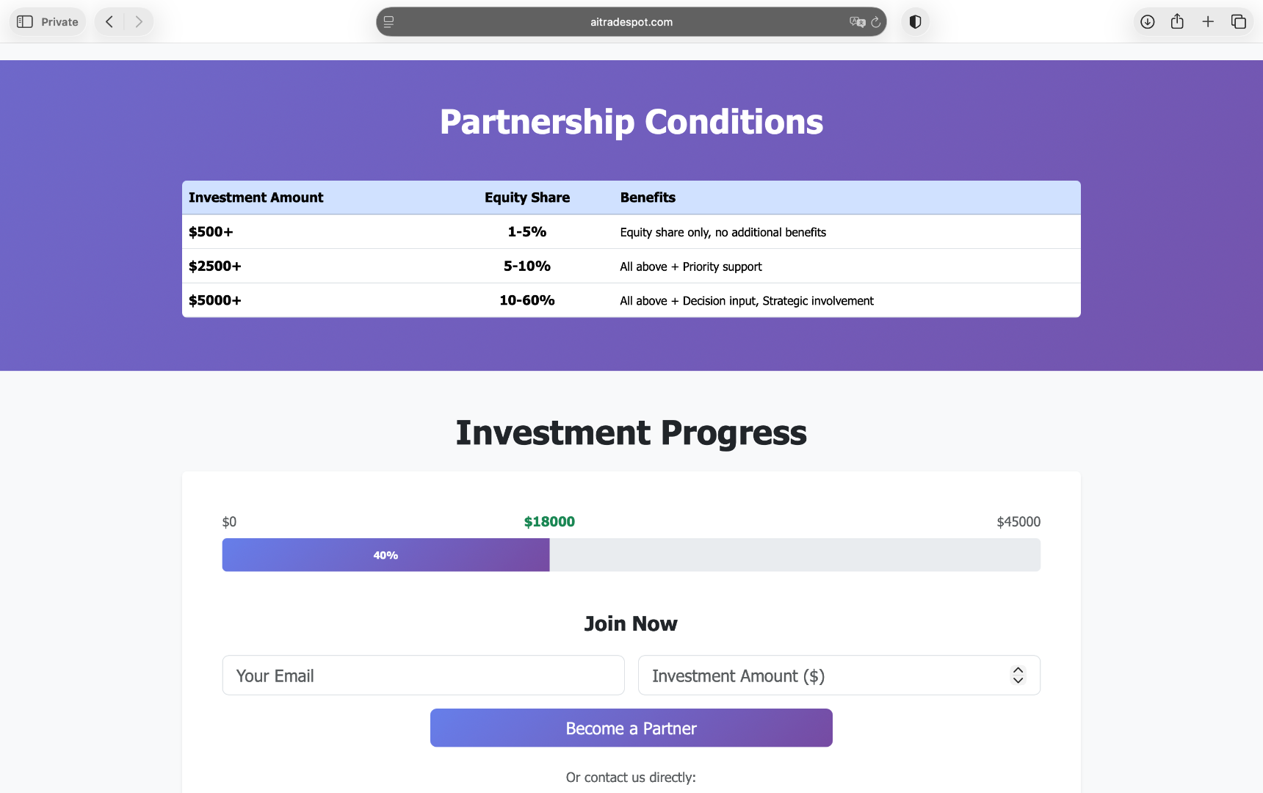Go forward to the next page

[139, 22]
